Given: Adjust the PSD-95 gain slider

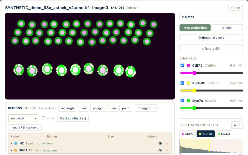Looking at the screenshot, I should point(212,90).
